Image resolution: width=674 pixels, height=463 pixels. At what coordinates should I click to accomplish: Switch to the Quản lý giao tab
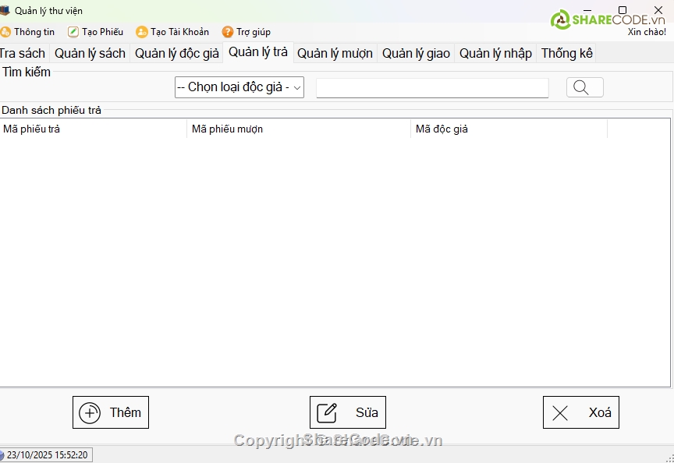416,54
